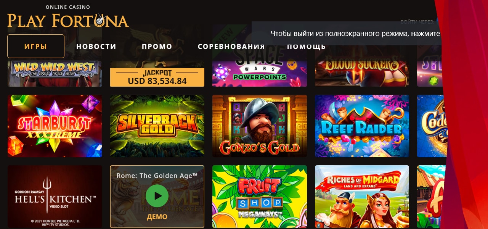Open Fruit Shop Megaways game thumbnail
Image resolution: width=488 pixels, height=229 pixels.
tap(260, 197)
